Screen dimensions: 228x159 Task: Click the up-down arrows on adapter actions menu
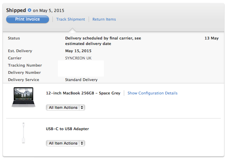coord(82,143)
